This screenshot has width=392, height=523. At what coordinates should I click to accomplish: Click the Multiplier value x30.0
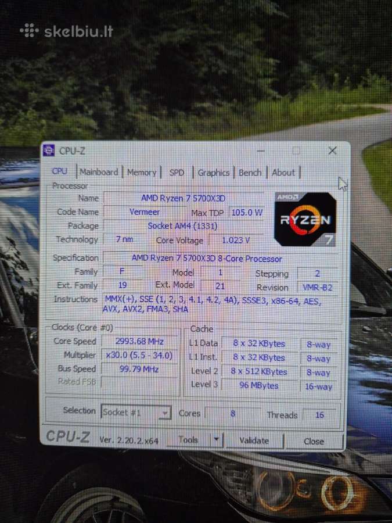(139, 355)
